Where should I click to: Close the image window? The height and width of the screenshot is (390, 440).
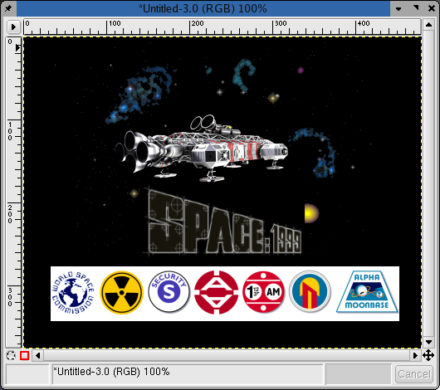click(432, 8)
